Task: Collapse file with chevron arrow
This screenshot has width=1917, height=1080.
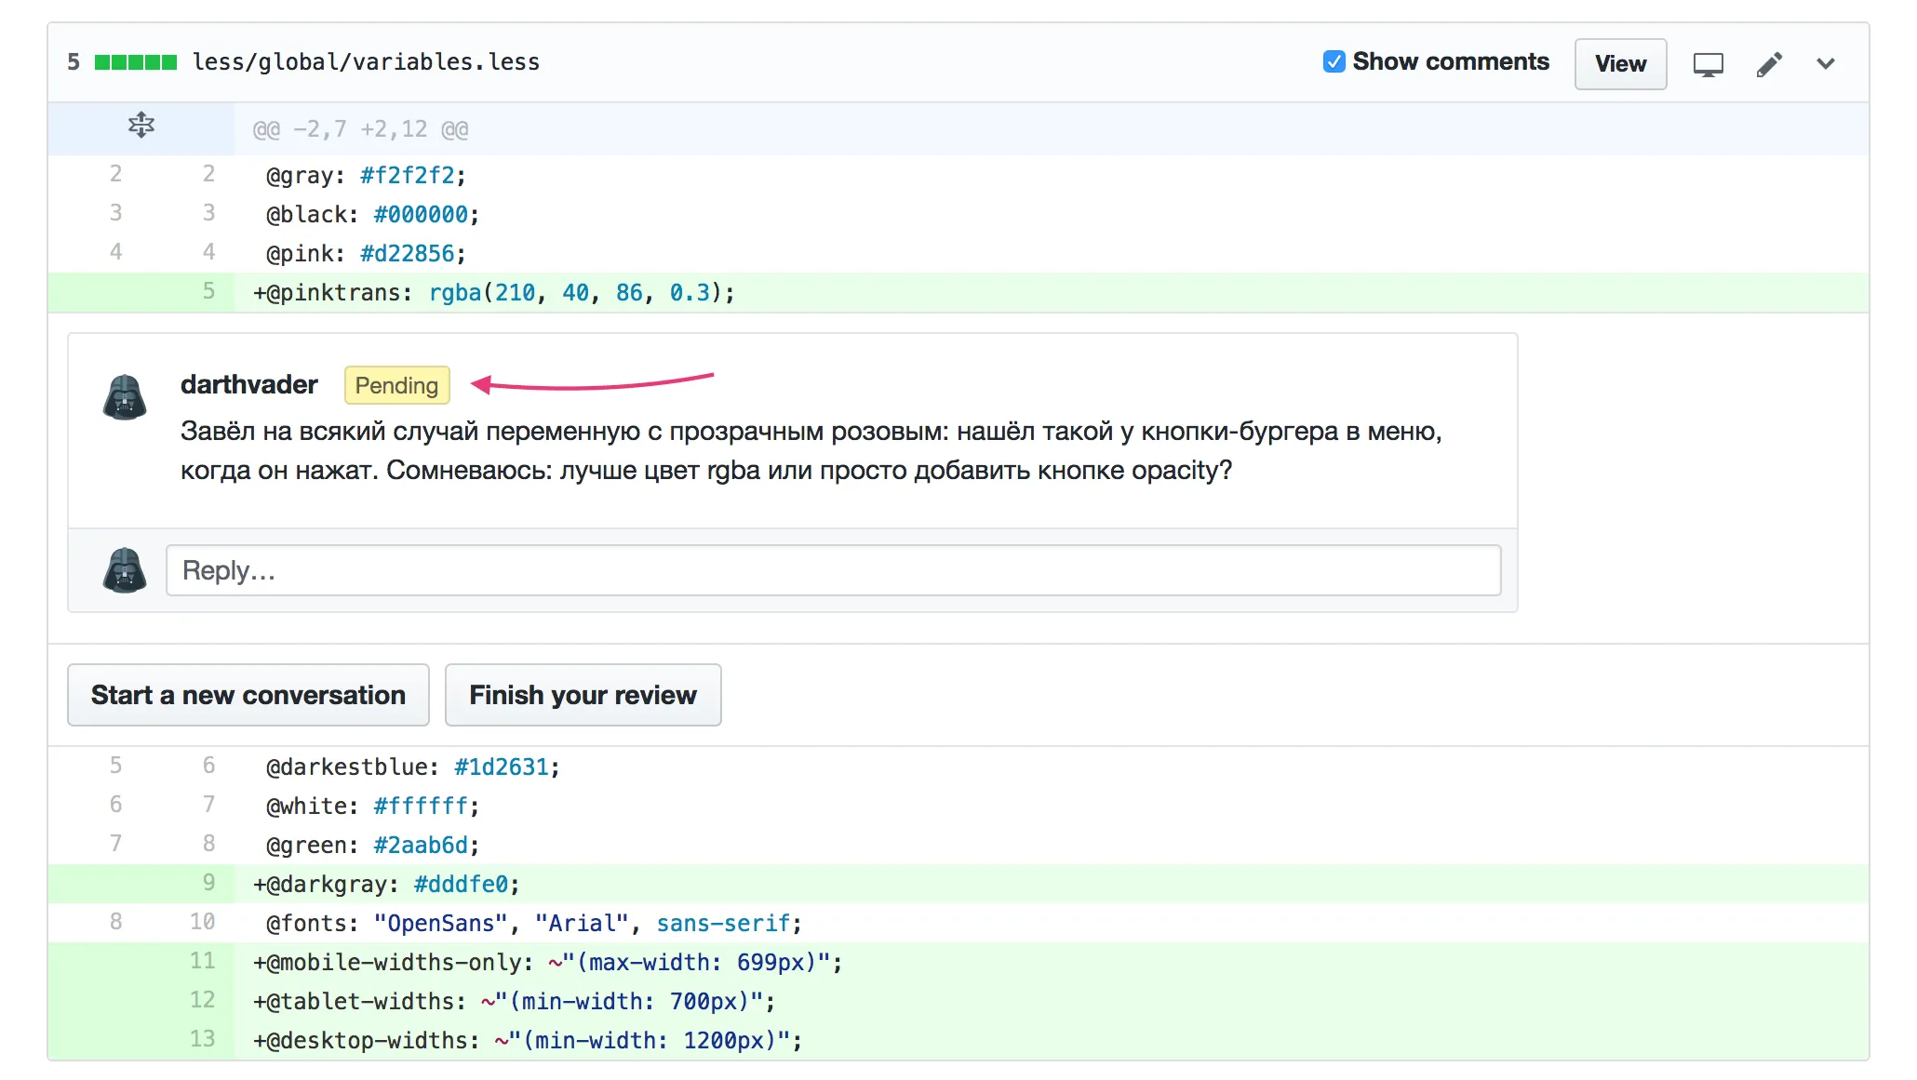Action: 1826,63
